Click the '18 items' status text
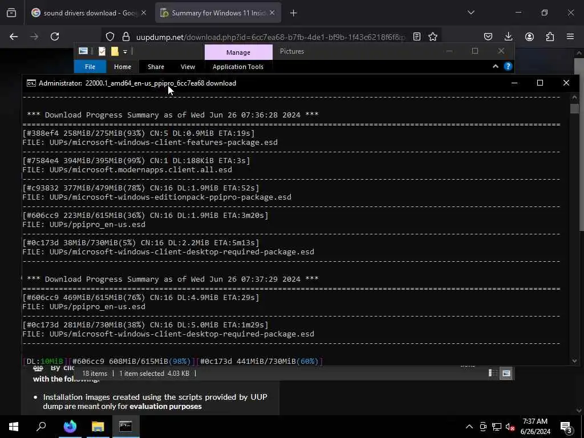584x438 pixels. [95, 373]
